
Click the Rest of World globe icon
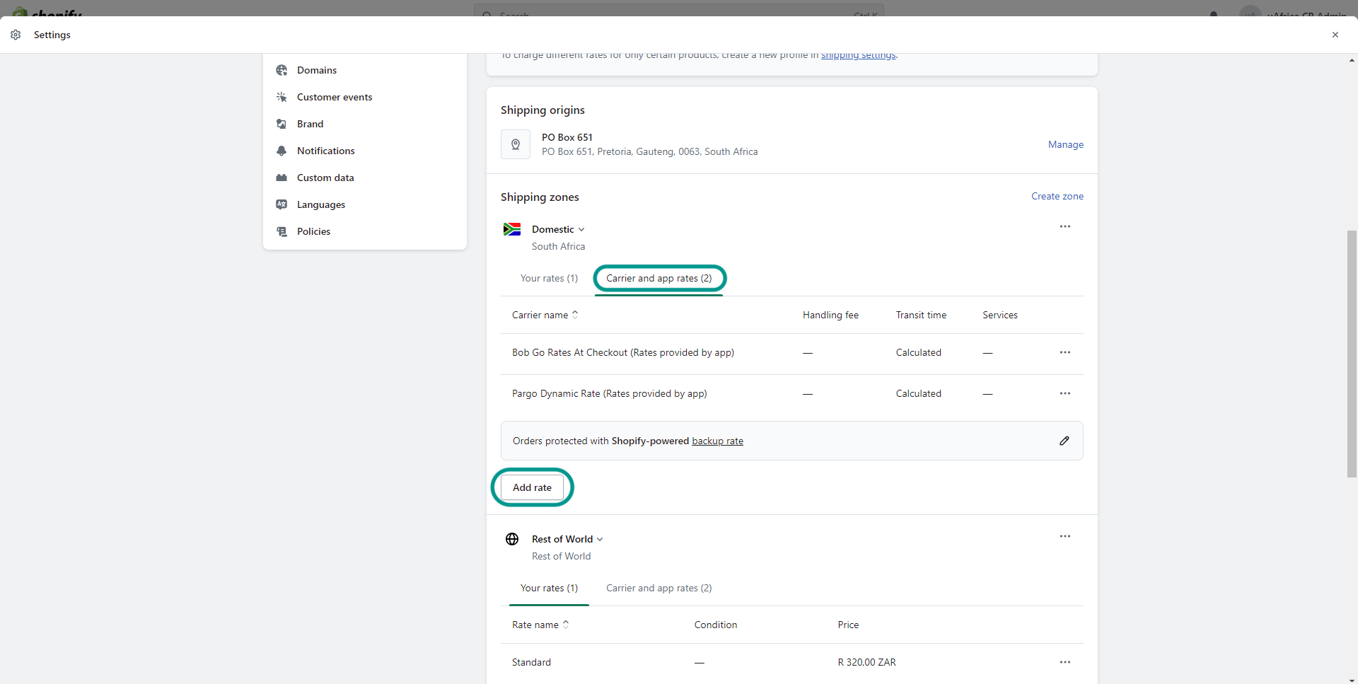tap(512, 539)
